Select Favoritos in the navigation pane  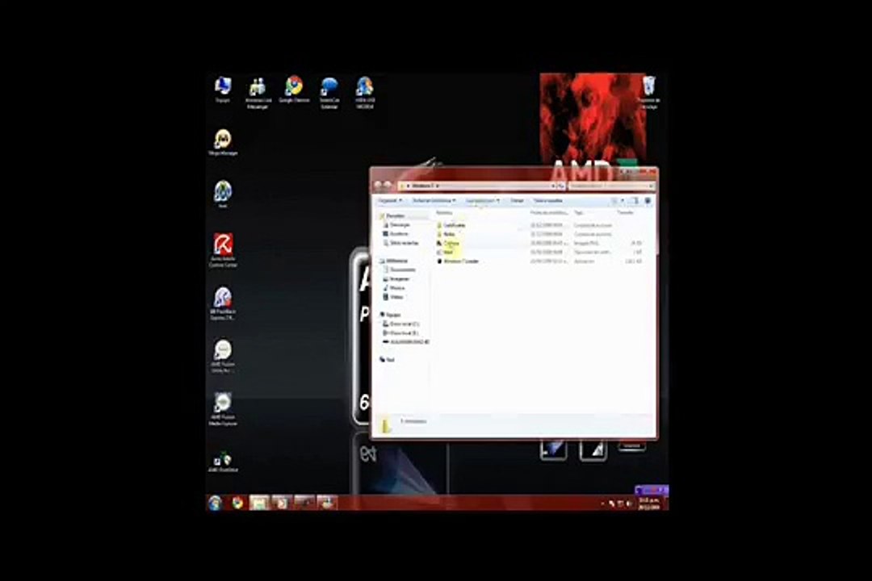click(x=392, y=215)
